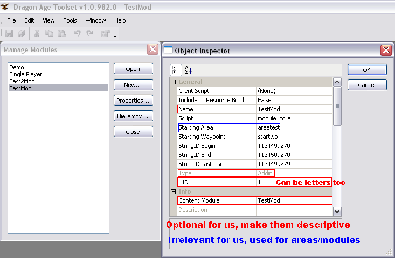Image resolution: width=395 pixels, height=258 pixels.
Task: Click the StringID End value 1134509270
Action: pos(294,155)
